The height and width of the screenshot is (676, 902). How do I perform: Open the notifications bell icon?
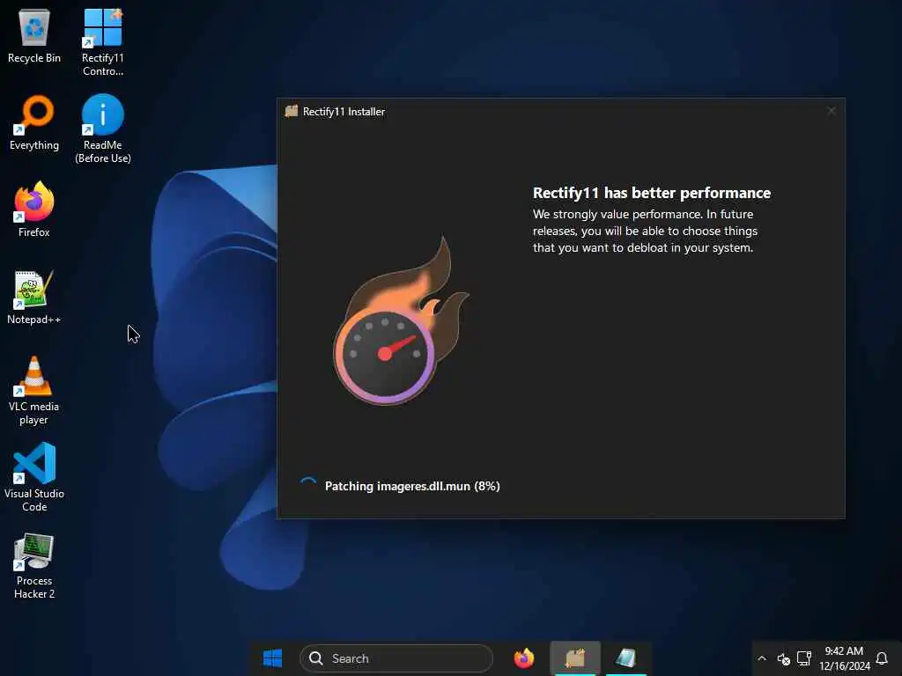pos(881,658)
